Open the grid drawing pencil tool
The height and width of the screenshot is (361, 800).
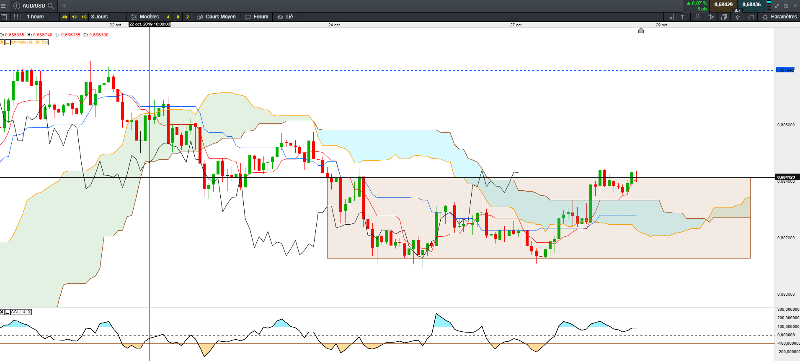click(711, 17)
